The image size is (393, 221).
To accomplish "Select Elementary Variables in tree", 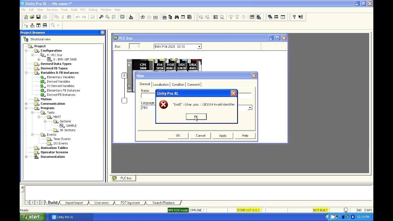I will (x=61, y=77).
